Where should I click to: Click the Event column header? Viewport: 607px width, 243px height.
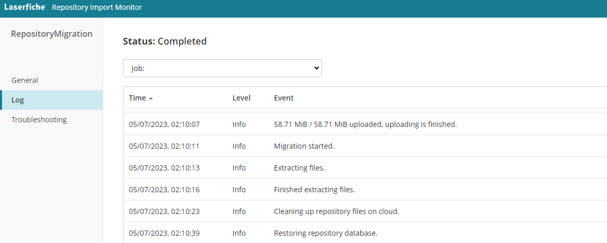[284, 98]
